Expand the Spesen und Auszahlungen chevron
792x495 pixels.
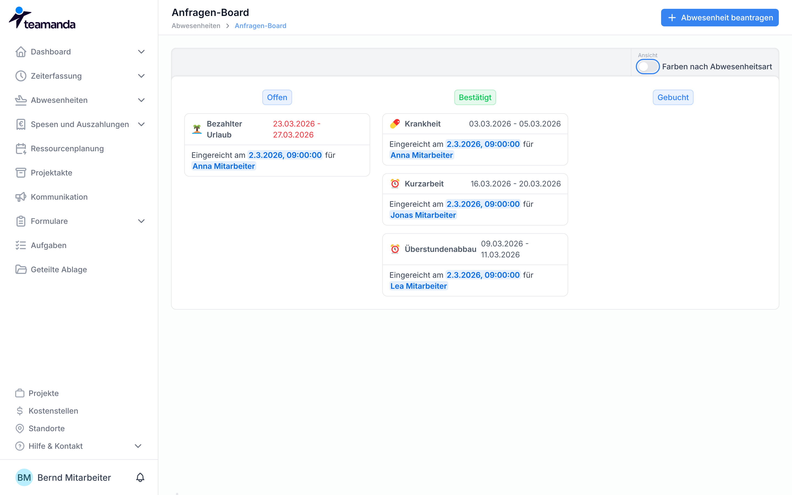[141, 124]
